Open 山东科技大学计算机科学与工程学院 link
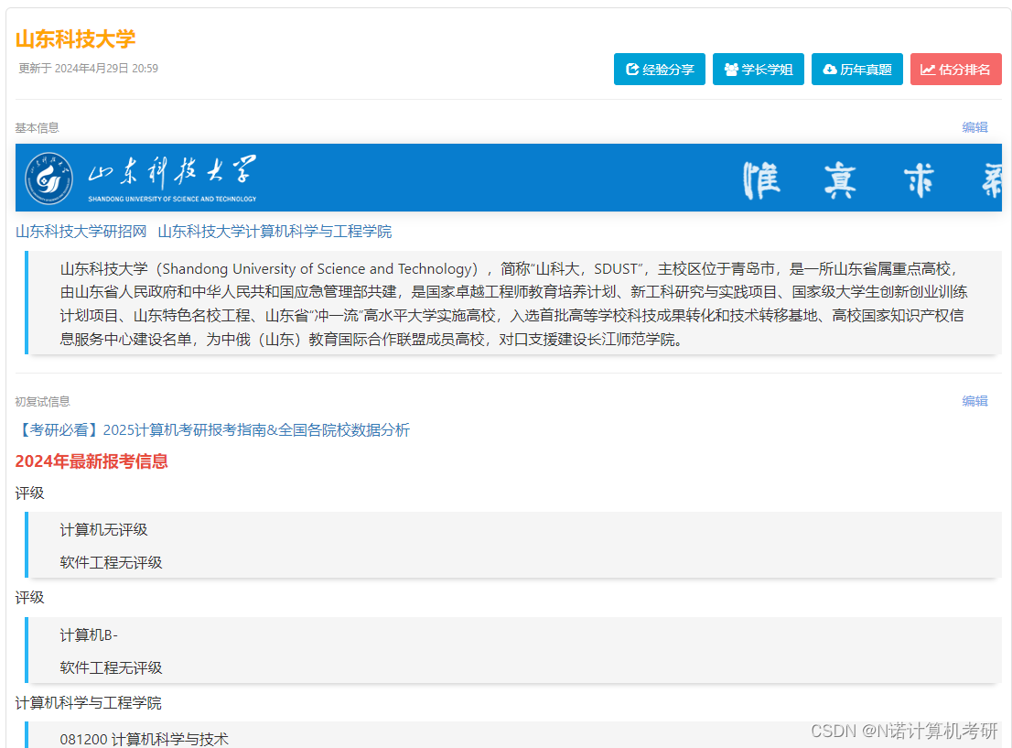Image resolution: width=1012 pixels, height=748 pixels. coord(275,232)
